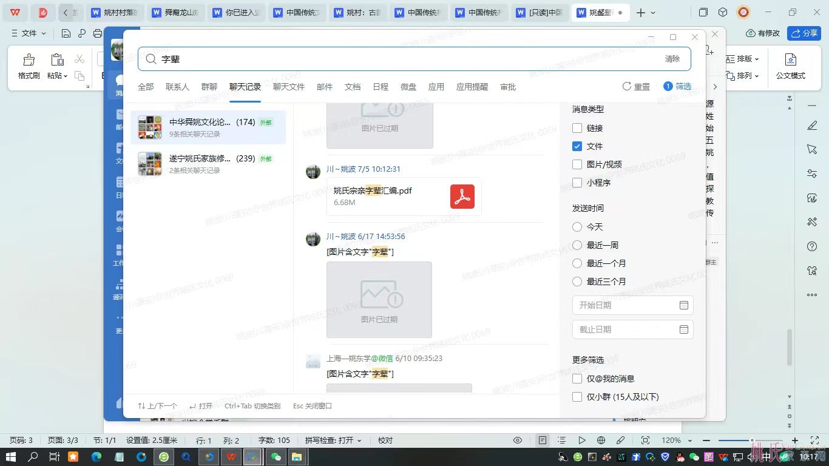The height and width of the screenshot is (466, 829).
Task: Open the PDF icon of 姚氏宗亲字辈汇编.pdf
Action: (462, 197)
